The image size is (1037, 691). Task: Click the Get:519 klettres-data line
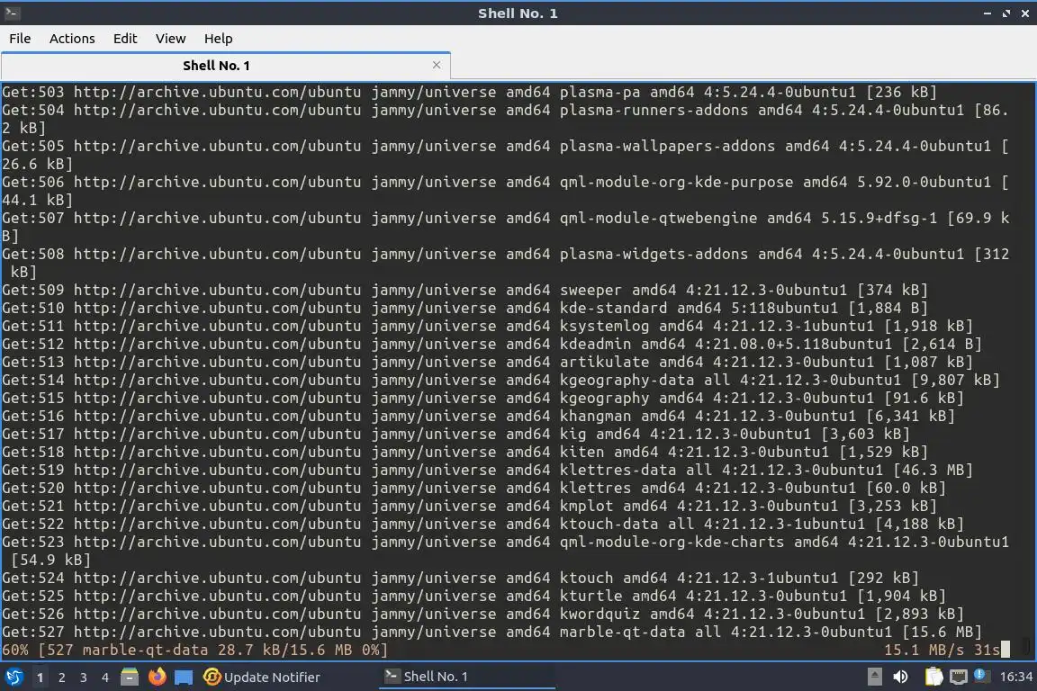487,470
